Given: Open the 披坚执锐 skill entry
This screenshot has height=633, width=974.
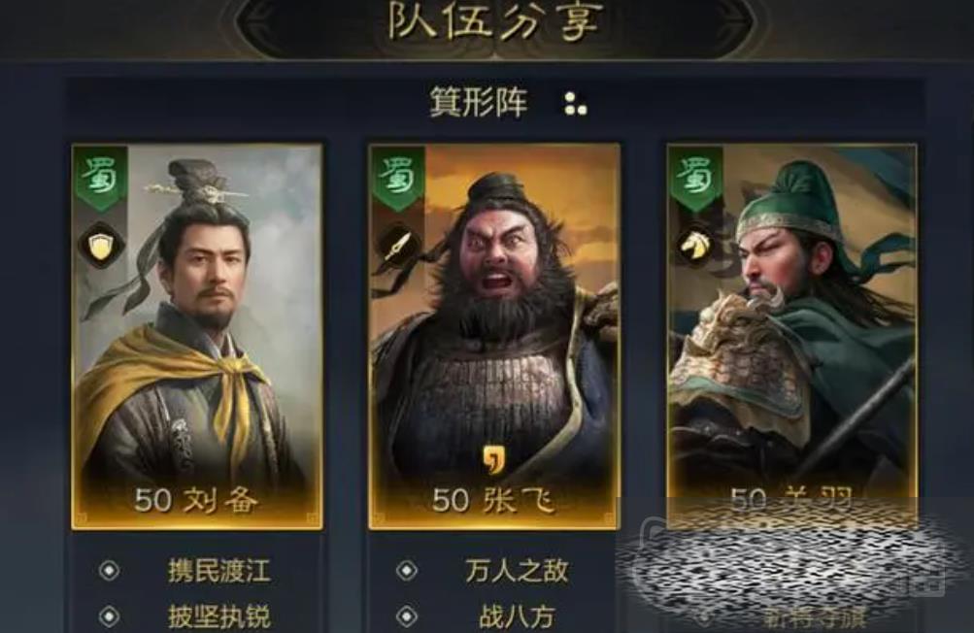Looking at the screenshot, I should [x=219, y=616].
